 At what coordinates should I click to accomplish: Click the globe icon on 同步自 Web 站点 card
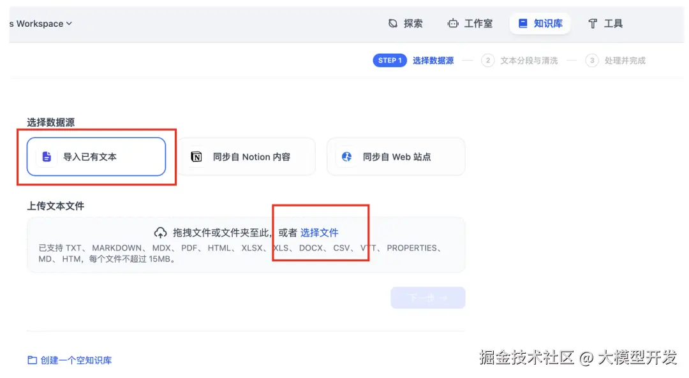pyautogui.click(x=346, y=156)
